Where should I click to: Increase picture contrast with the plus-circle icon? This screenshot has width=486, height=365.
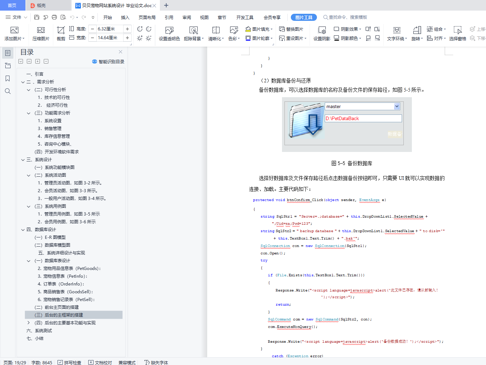[x=140, y=29]
